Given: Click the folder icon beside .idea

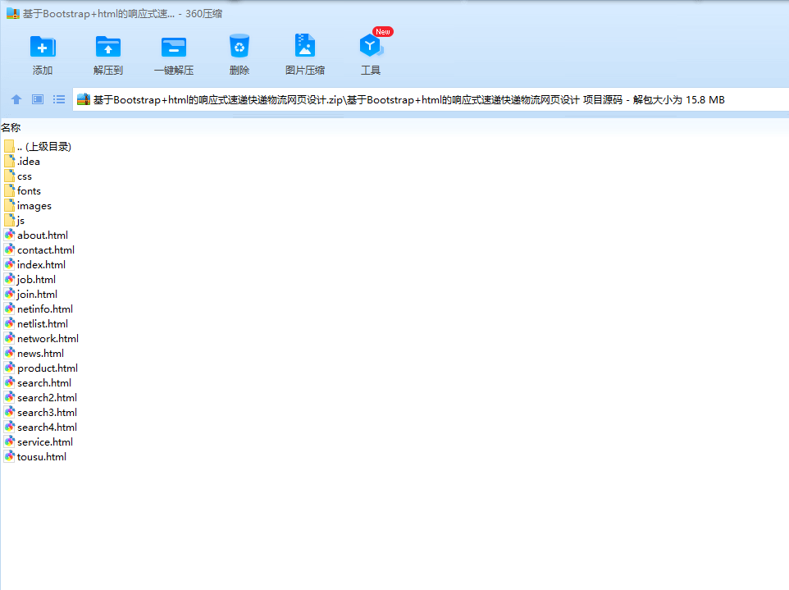Looking at the screenshot, I should tap(10, 161).
